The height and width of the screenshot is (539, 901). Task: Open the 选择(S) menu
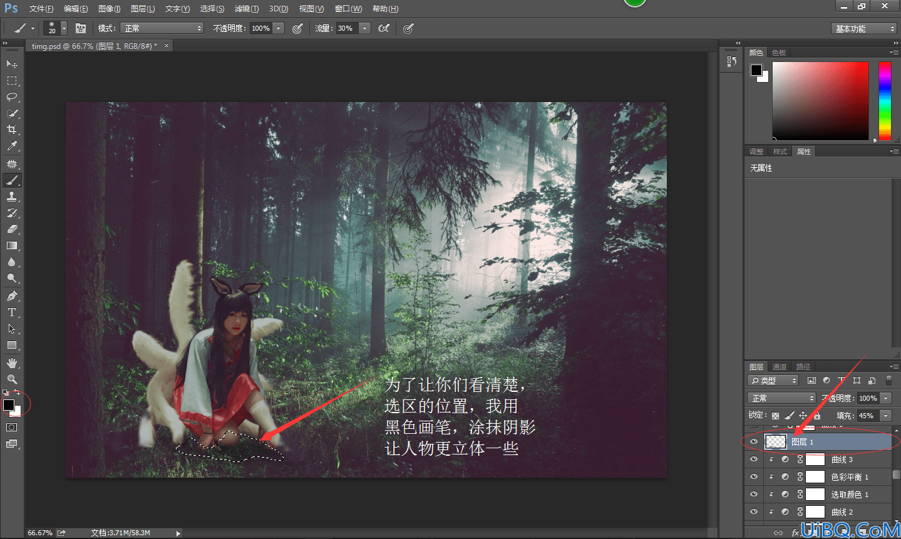[212, 9]
